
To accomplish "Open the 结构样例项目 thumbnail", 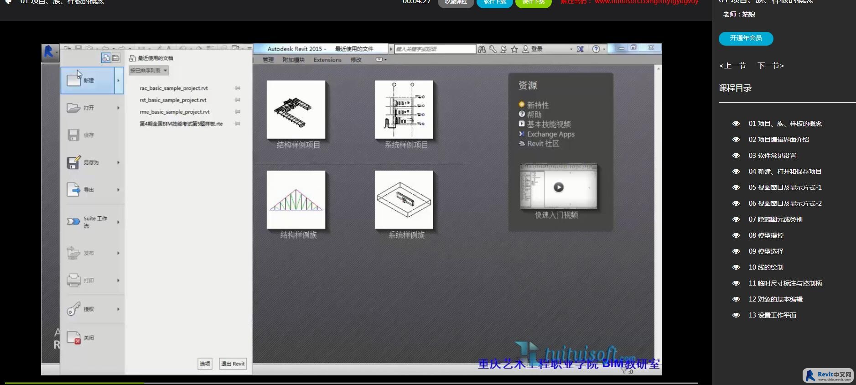I will (x=296, y=109).
